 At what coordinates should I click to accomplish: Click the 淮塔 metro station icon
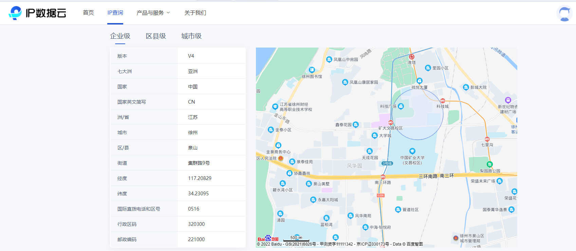[411, 57]
